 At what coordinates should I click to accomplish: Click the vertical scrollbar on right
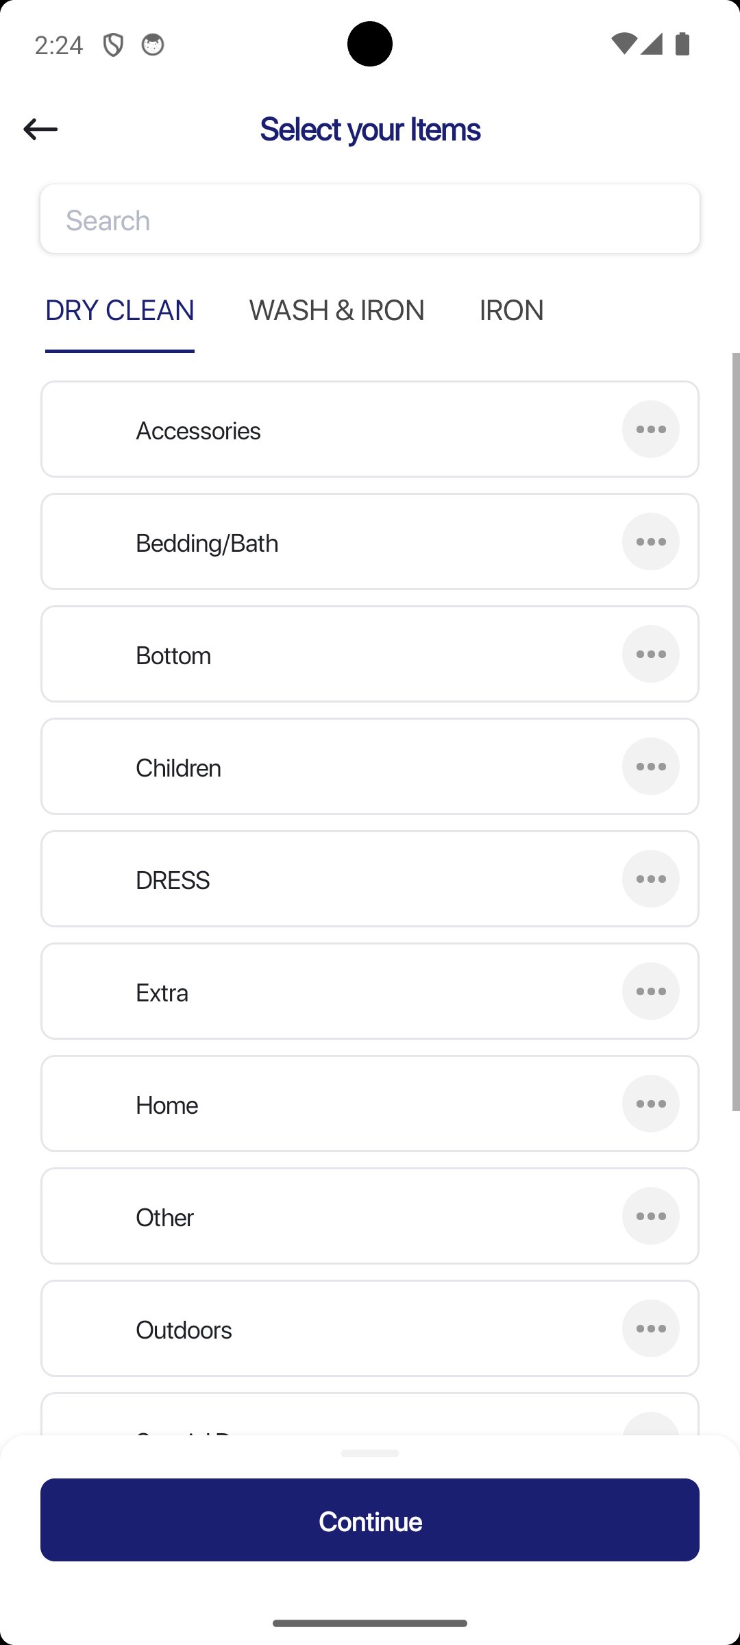coord(735,731)
